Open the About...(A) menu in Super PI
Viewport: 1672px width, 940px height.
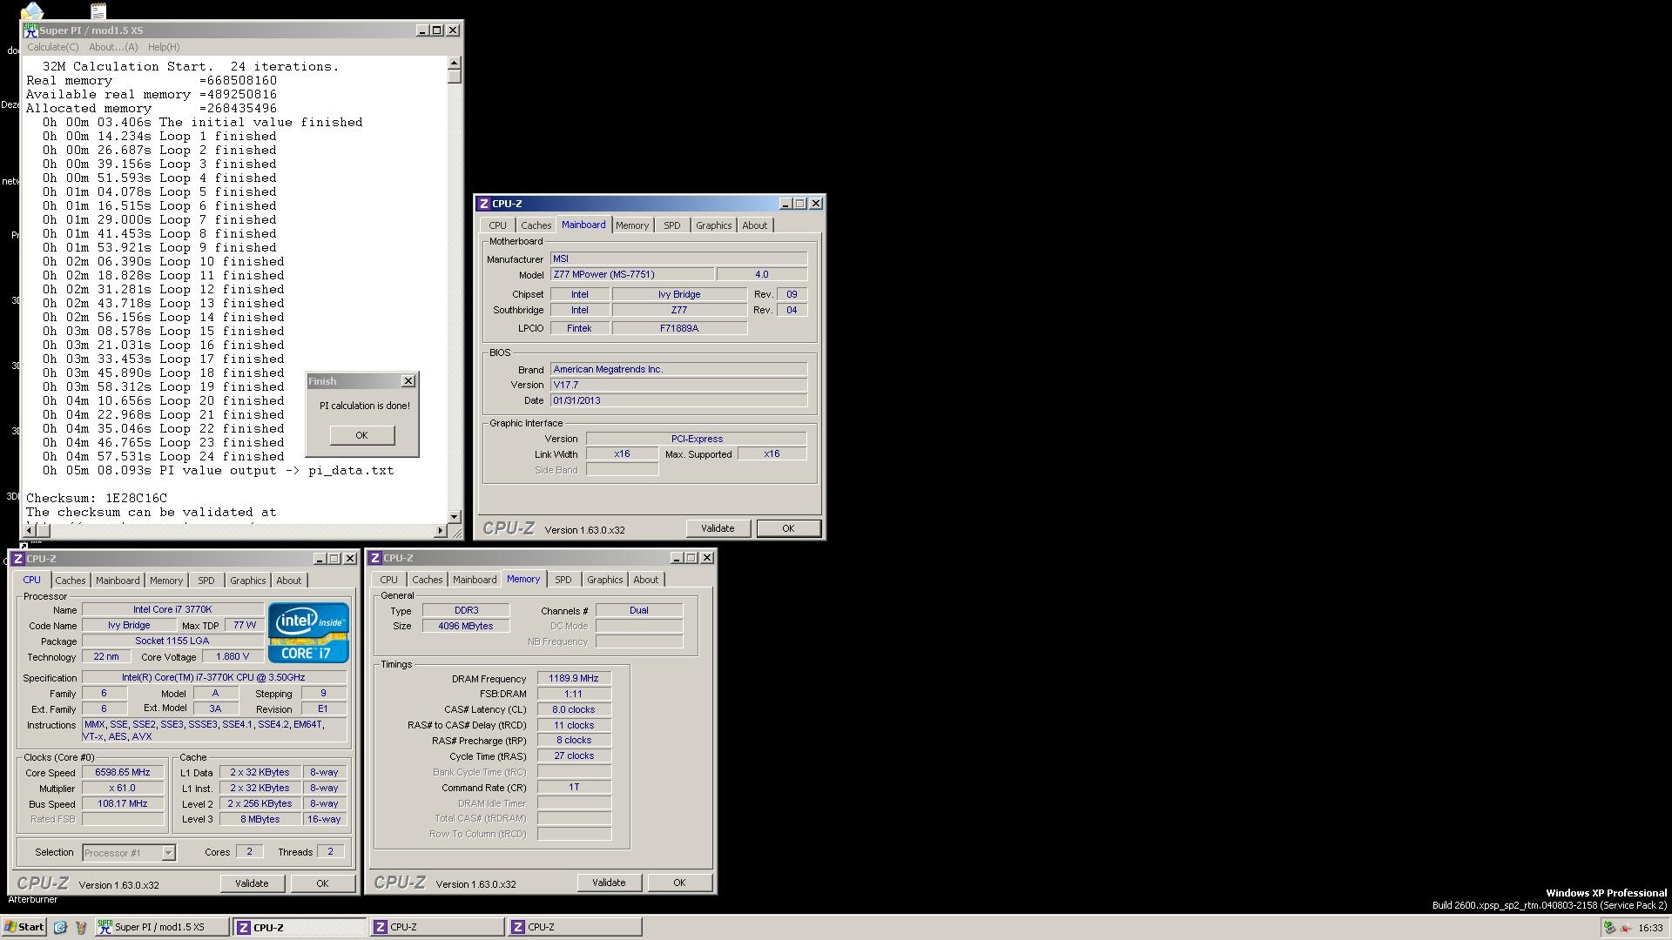(113, 47)
